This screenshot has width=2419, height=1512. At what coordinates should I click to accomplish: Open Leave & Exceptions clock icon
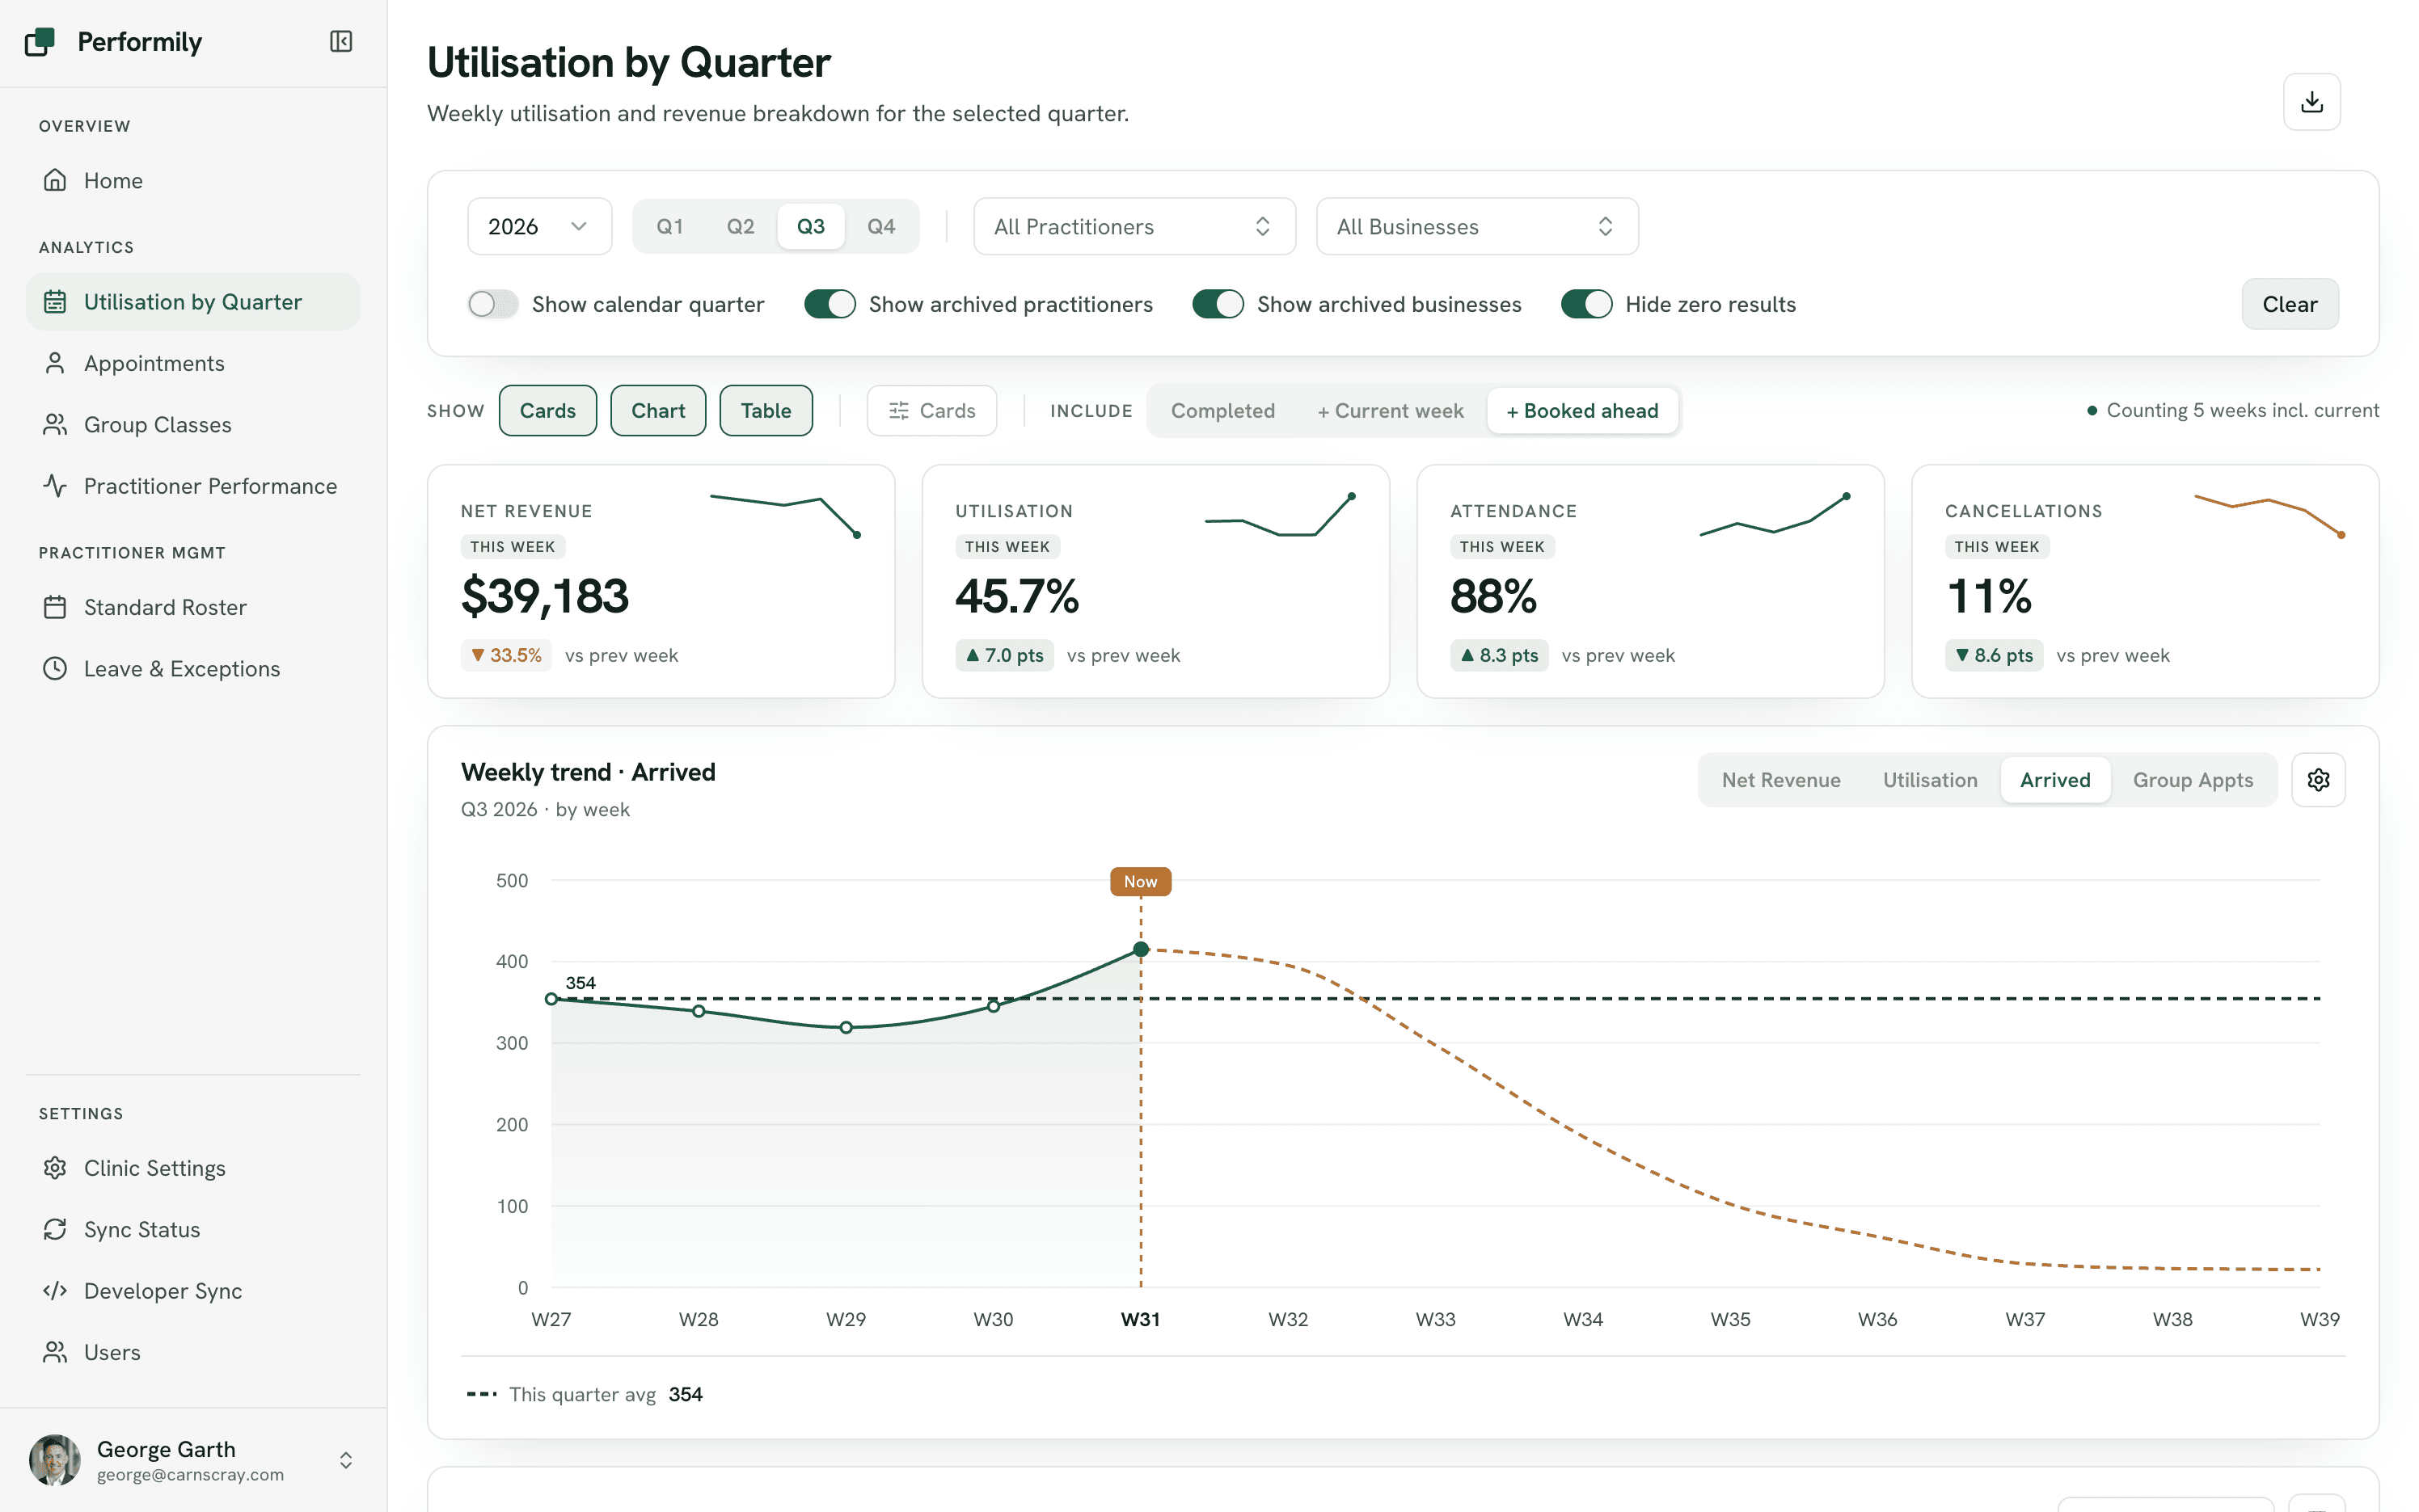coord(55,668)
